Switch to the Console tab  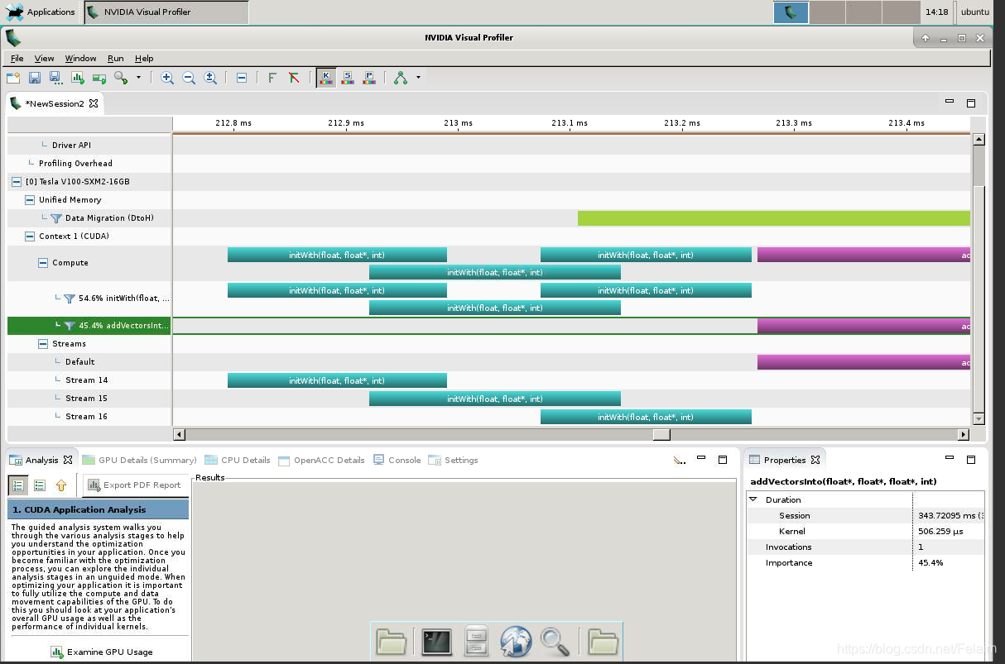tap(397, 461)
